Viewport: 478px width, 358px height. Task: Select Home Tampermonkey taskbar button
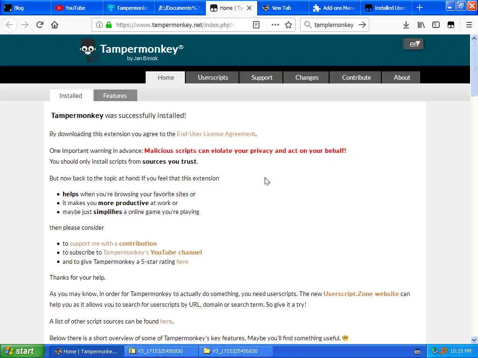pyautogui.click(x=86, y=351)
